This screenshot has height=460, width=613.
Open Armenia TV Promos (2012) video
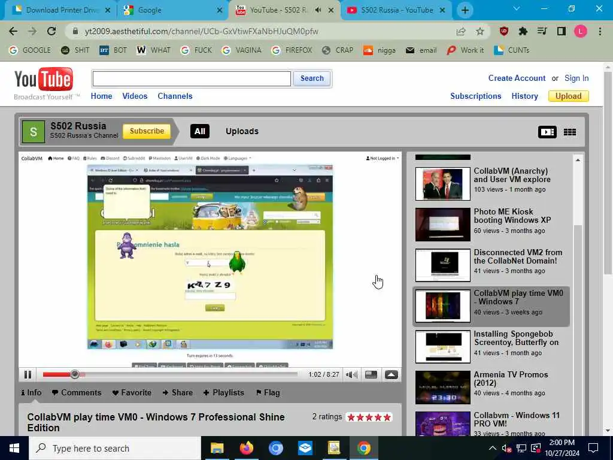tap(492, 388)
